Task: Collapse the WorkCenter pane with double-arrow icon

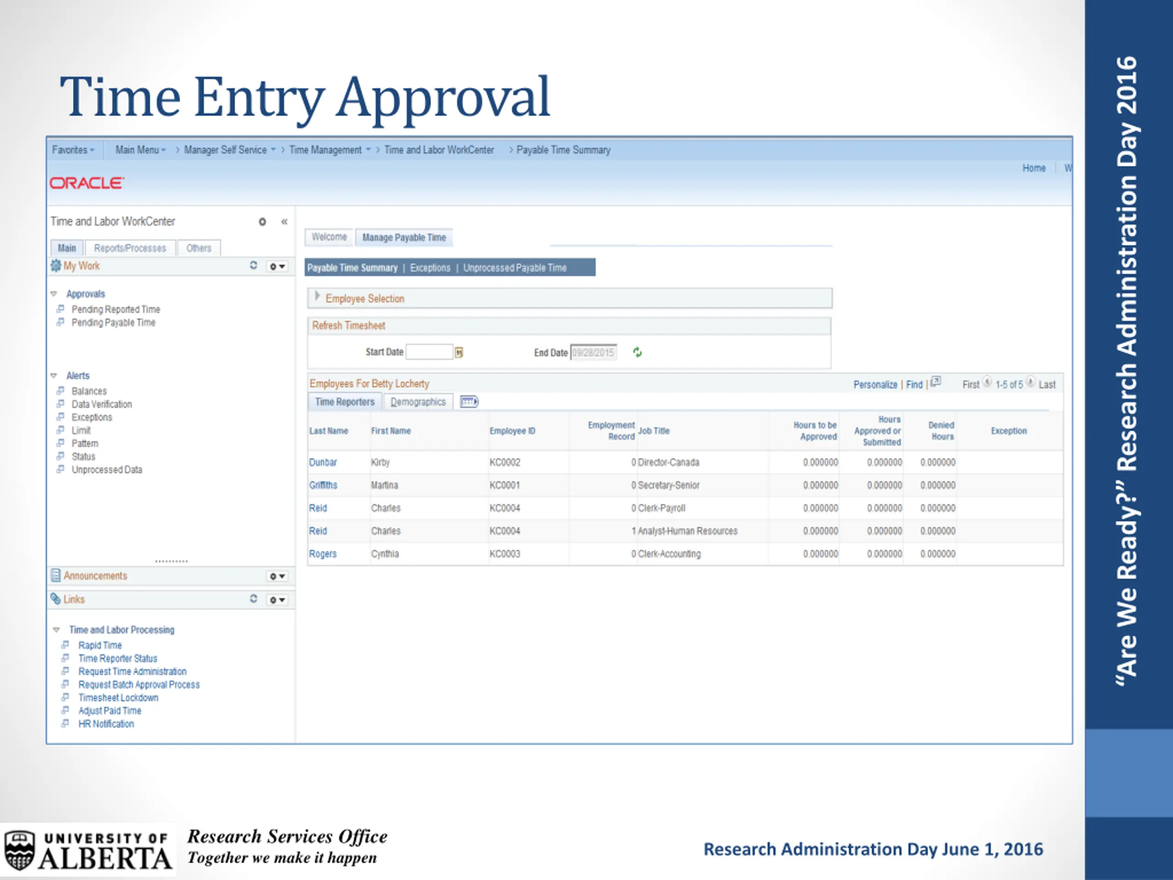Action: pyautogui.click(x=284, y=222)
